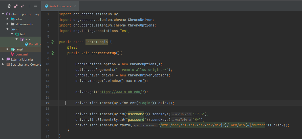Image resolution: width=302 pixels, height=139 pixels.
Task: Select allure-report-gh-page project root
Action: [26, 14]
